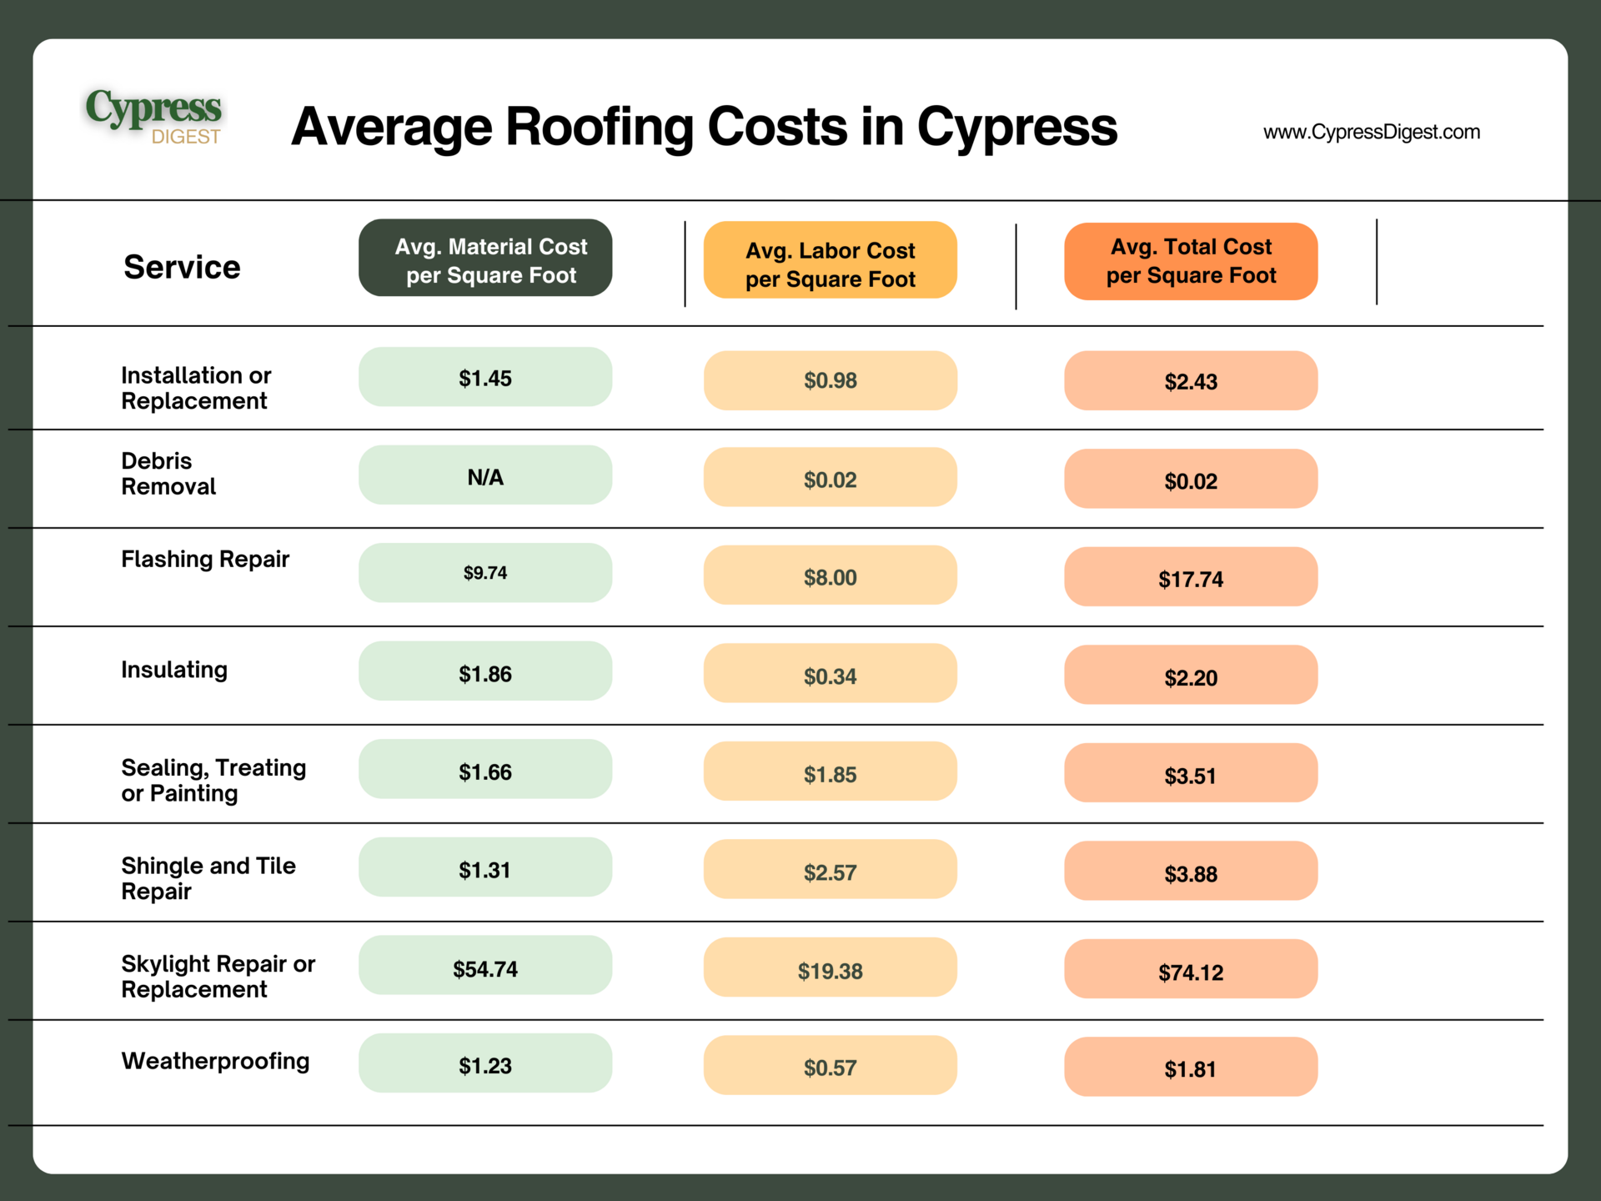1601x1201 pixels.
Task: Select the Insulating row label
Action: [174, 670]
